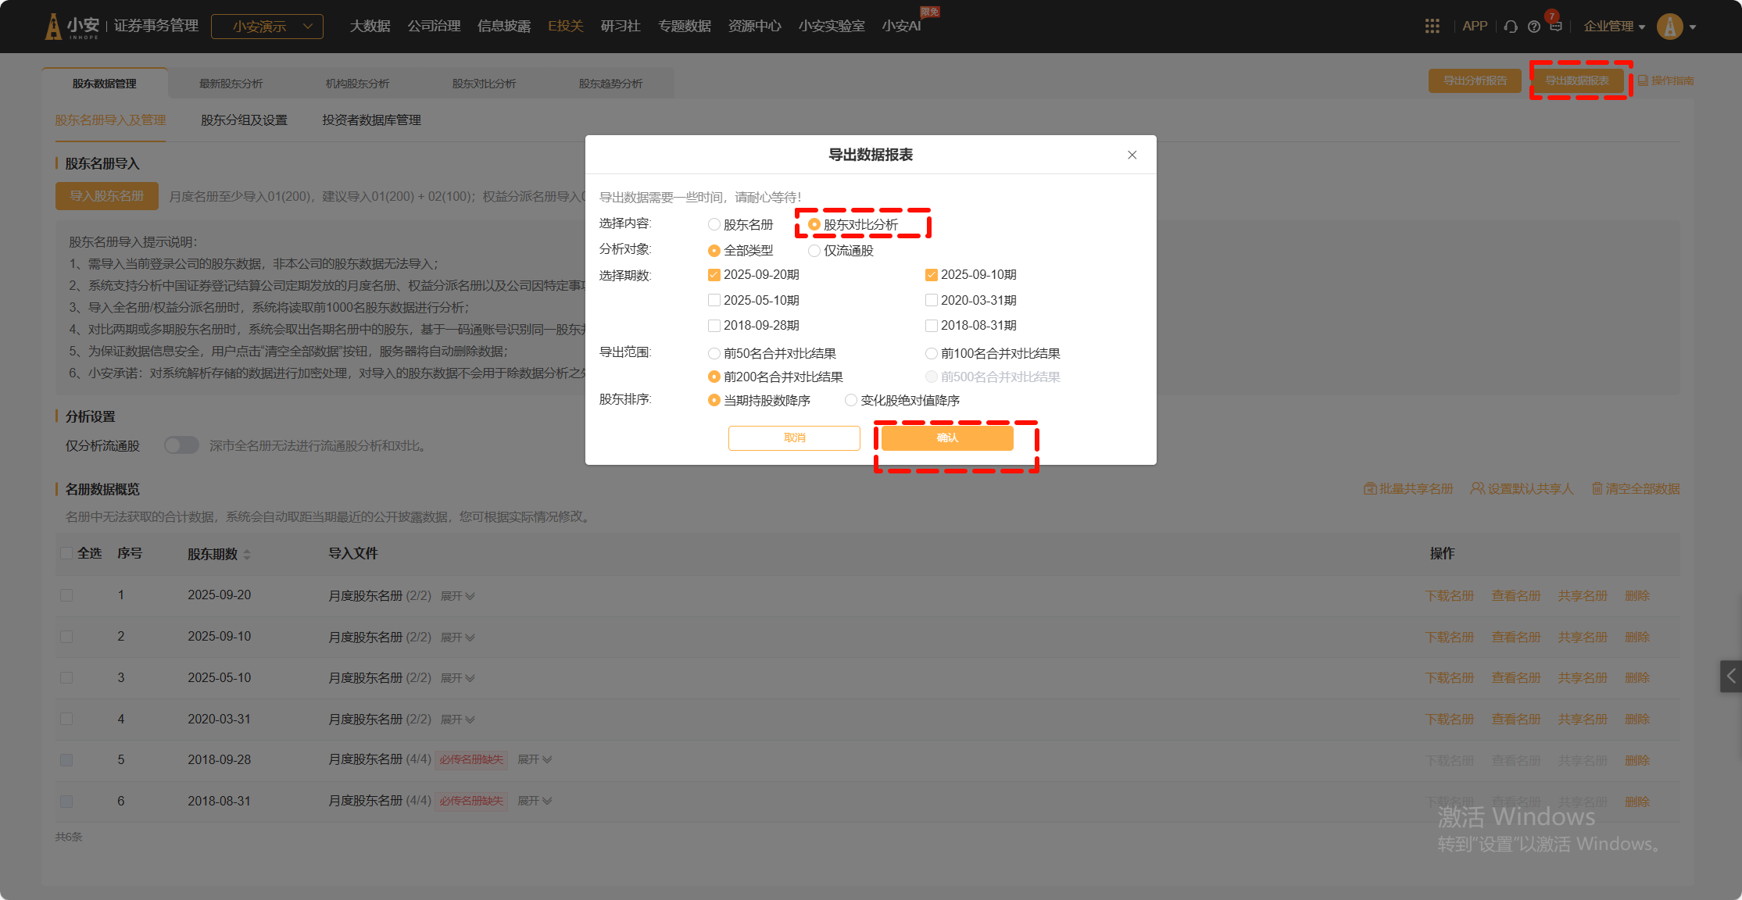Click the 确认 button
This screenshot has height=900, width=1742.
(947, 437)
